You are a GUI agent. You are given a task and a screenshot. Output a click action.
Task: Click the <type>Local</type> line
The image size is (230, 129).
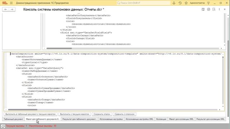34,62
